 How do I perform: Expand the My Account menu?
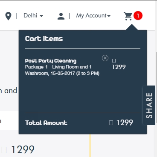point(93,16)
